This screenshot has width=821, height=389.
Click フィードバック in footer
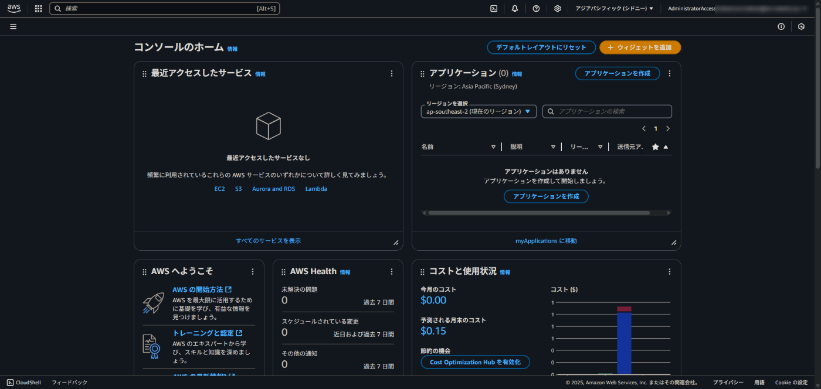pyautogui.click(x=69, y=383)
